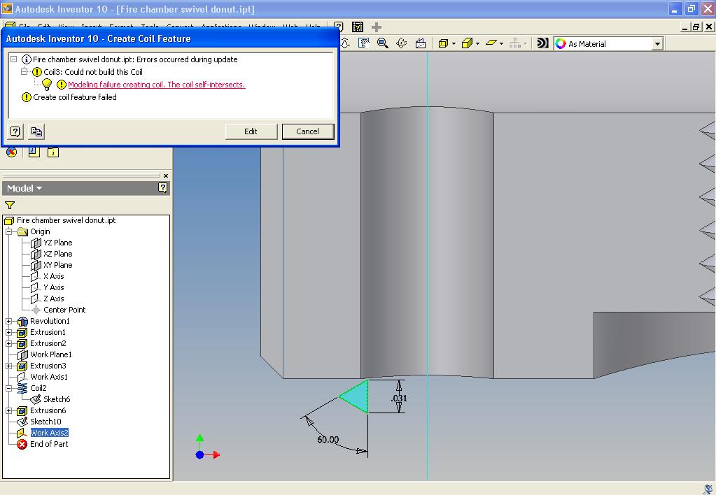This screenshot has width=716, height=495.
Task: Expand the Extrusion2 feature node
Action: point(8,343)
